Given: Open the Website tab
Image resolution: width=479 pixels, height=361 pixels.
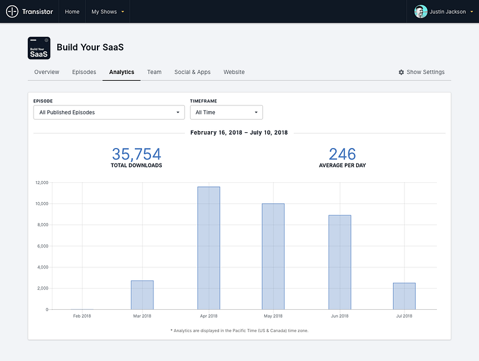Looking at the screenshot, I should [234, 72].
